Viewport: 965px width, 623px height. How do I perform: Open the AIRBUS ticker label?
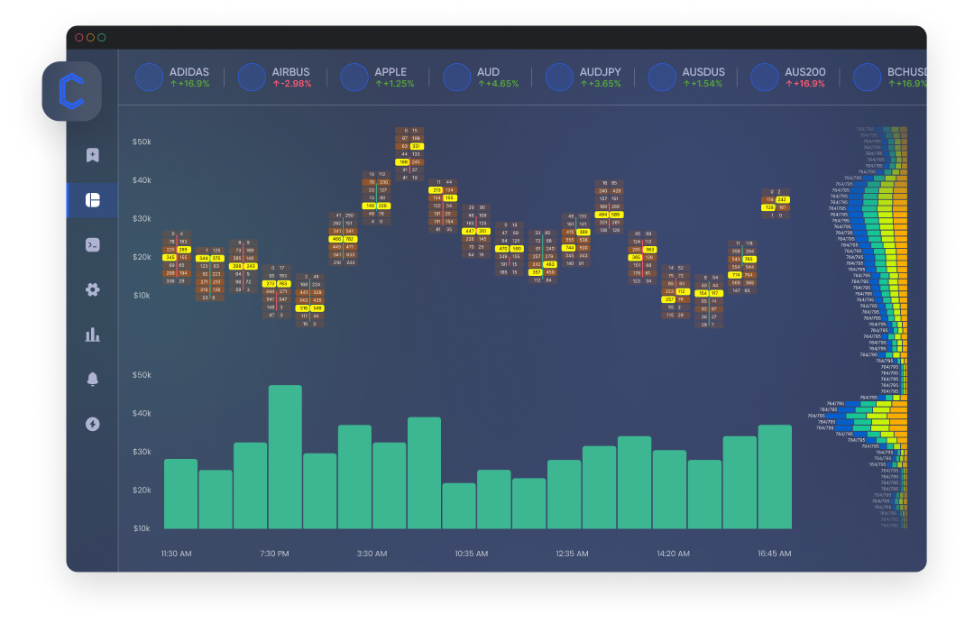[x=290, y=72]
